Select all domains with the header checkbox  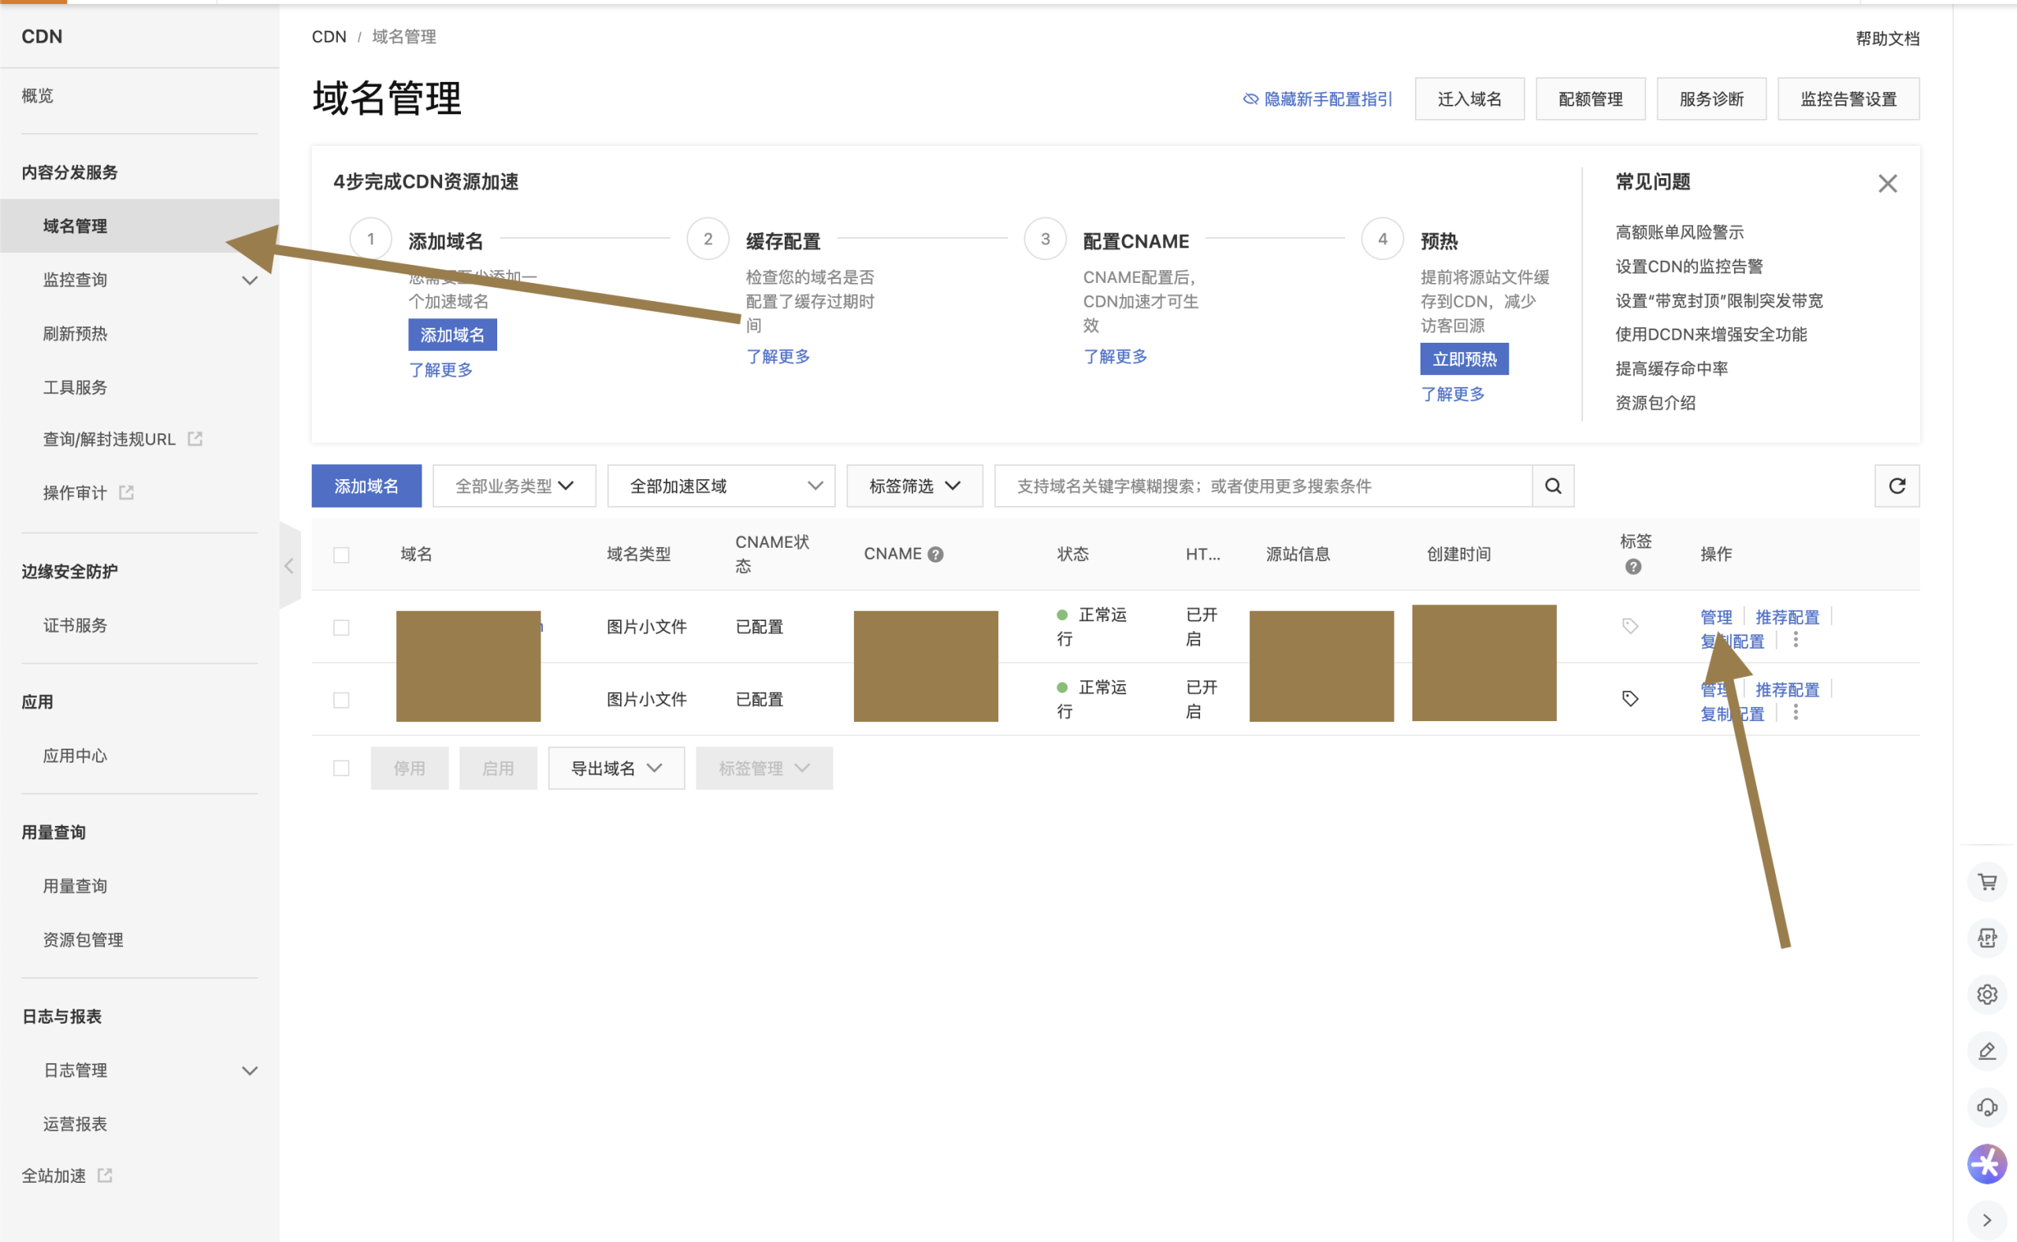342,556
